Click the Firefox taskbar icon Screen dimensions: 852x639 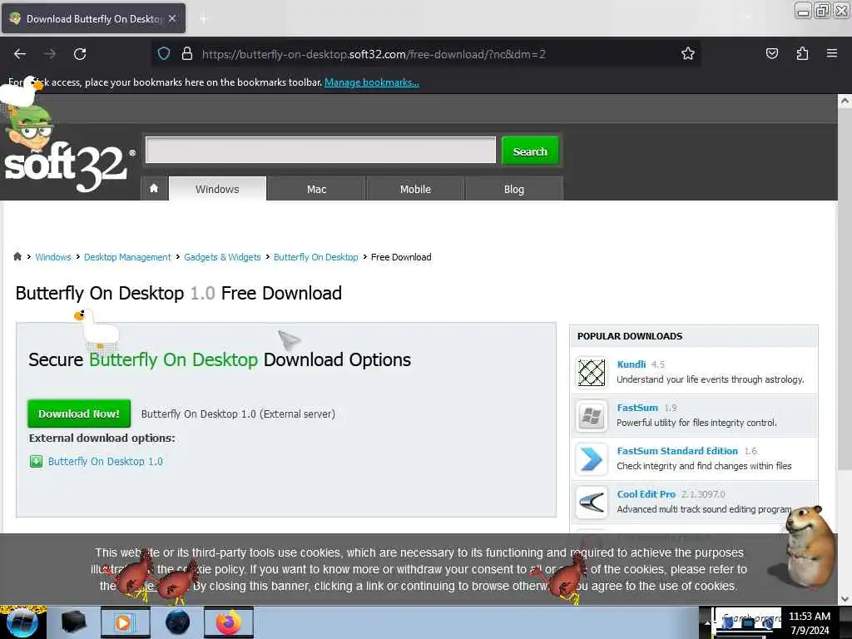pyautogui.click(x=229, y=622)
